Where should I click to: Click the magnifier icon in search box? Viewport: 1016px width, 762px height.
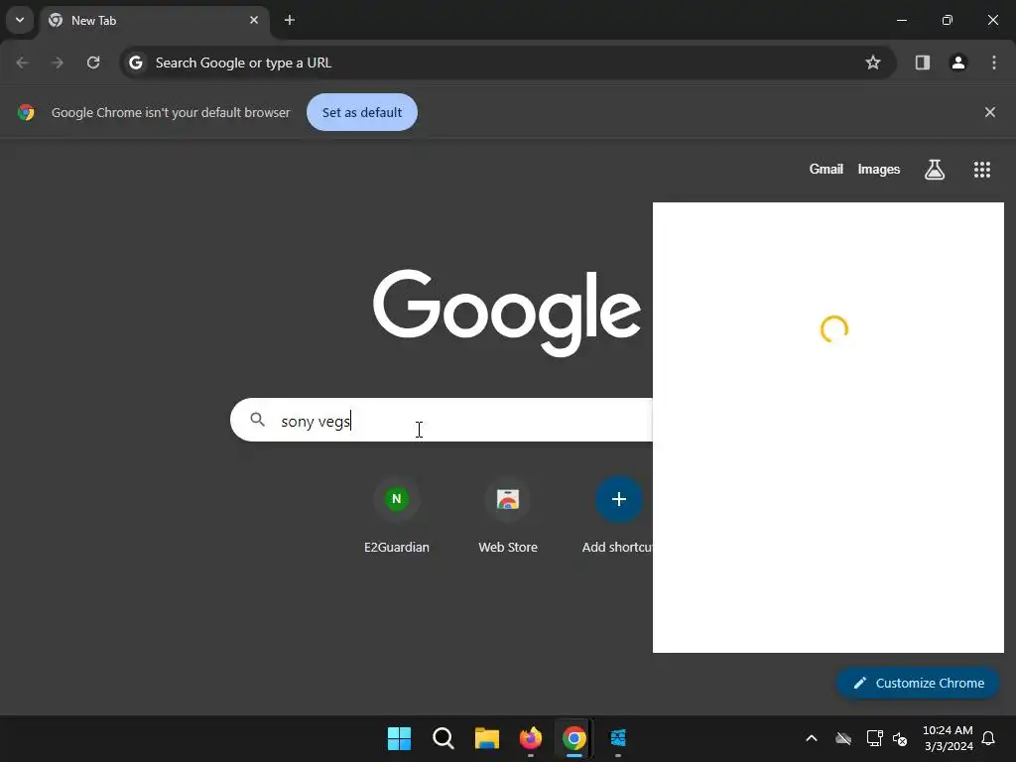point(257,420)
